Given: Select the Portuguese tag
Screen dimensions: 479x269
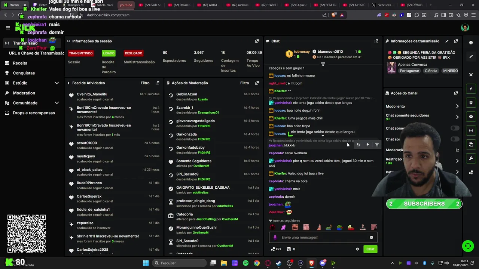Looking at the screenshot, I should click(x=409, y=71).
